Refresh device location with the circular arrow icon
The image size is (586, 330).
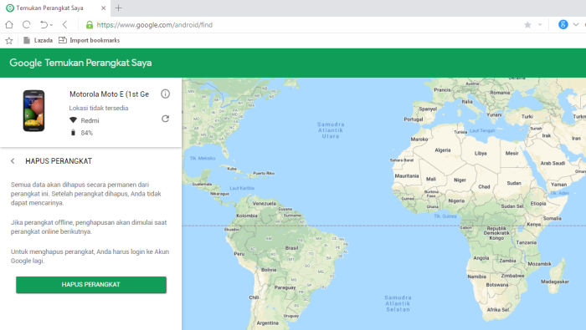coord(165,119)
